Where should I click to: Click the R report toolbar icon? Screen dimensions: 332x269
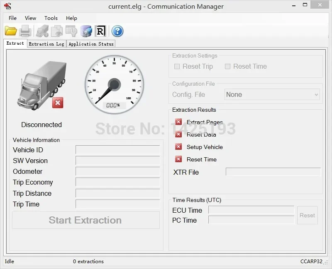click(100, 31)
